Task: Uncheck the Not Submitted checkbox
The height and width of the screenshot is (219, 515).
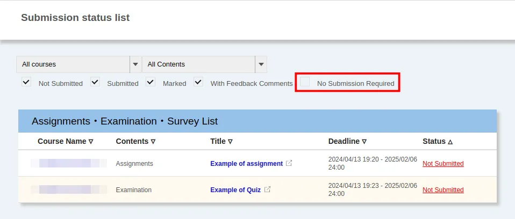Action: coord(26,82)
